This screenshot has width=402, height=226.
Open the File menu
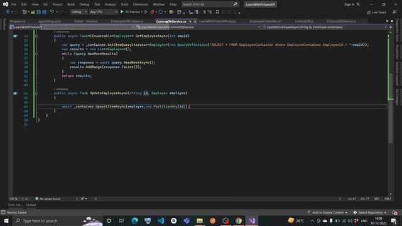(14, 4)
